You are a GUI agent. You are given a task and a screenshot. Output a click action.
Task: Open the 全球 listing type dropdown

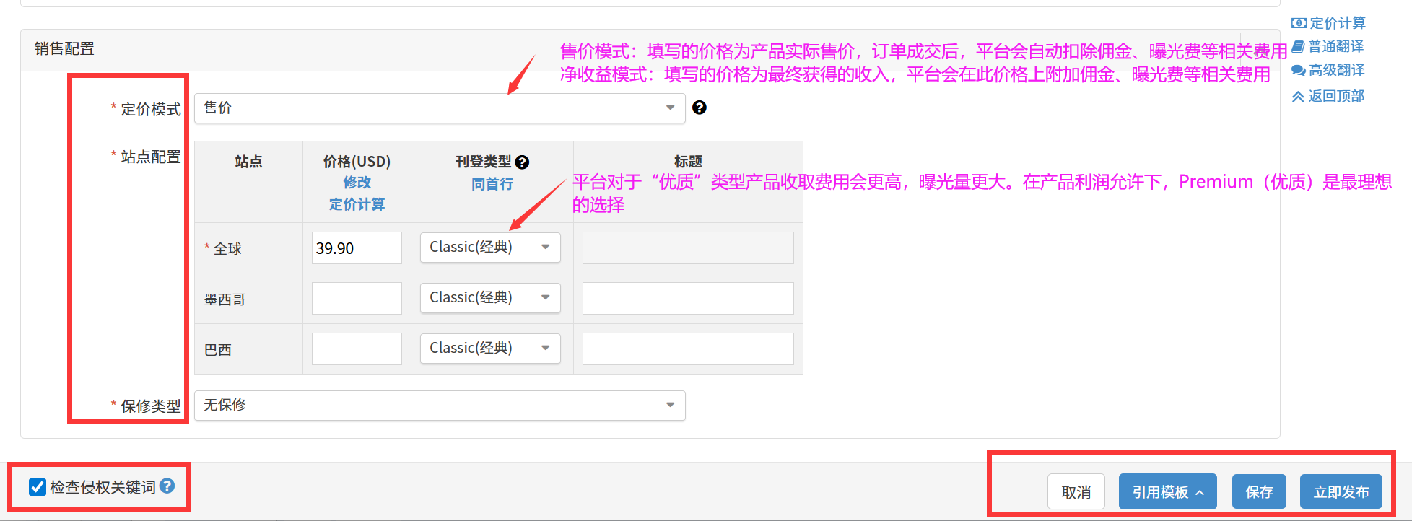click(x=489, y=248)
